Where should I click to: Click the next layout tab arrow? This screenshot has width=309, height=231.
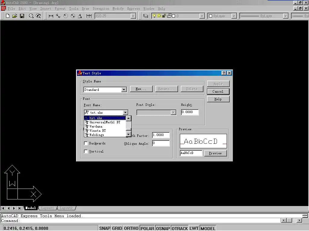click(14, 208)
